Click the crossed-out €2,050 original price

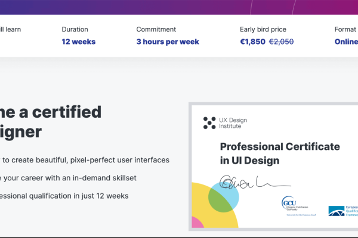pyautogui.click(x=281, y=42)
